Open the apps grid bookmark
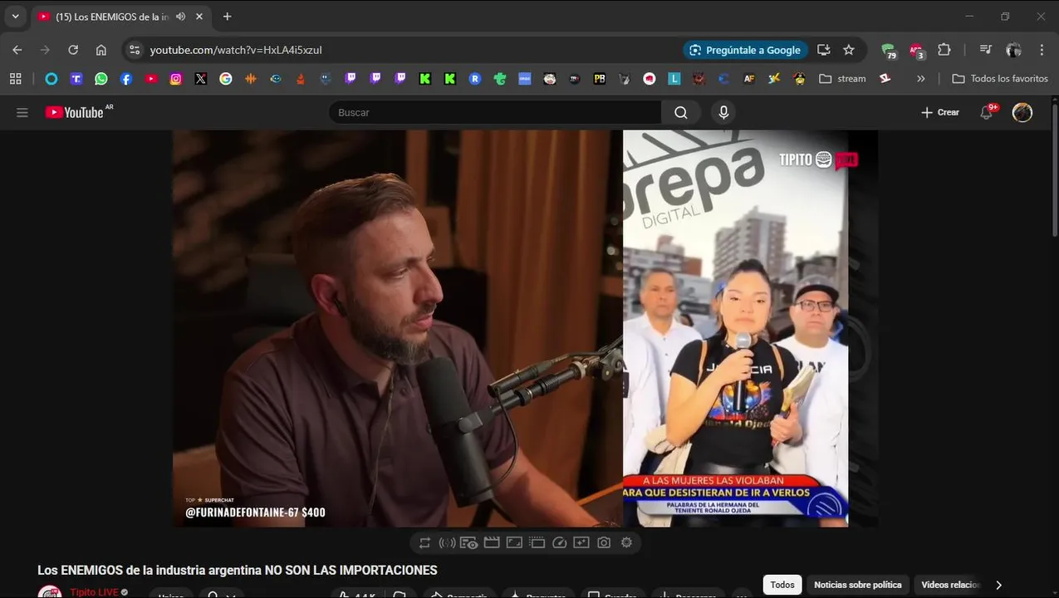1059x598 pixels. [x=15, y=79]
